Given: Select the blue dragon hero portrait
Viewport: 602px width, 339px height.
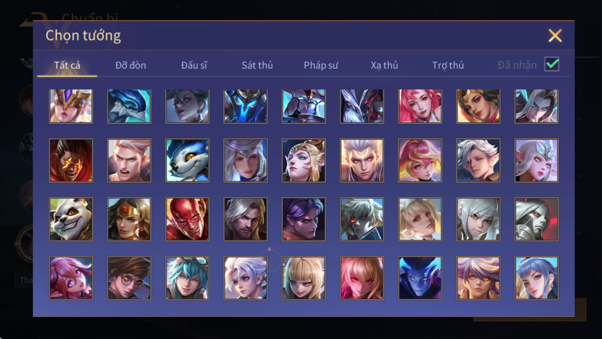Looking at the screenshot, I should (129, 106).
